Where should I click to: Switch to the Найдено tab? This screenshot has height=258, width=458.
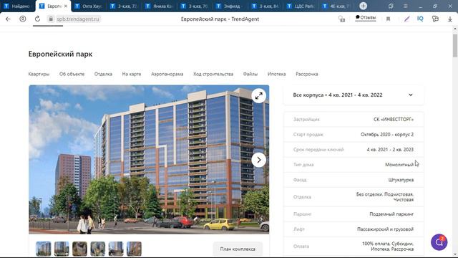17,6
